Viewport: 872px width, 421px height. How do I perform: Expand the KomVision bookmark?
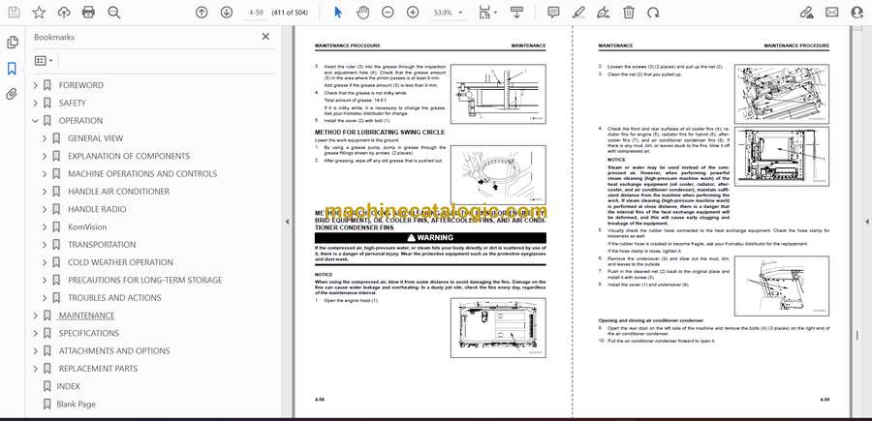[x=45, y=227]
